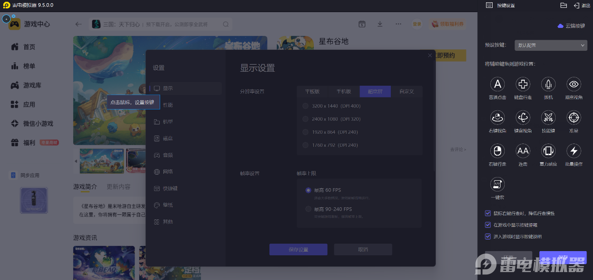The image size is (593, 280).
Task: Open the 自定义 resolution tab
Action: (406, 92)
